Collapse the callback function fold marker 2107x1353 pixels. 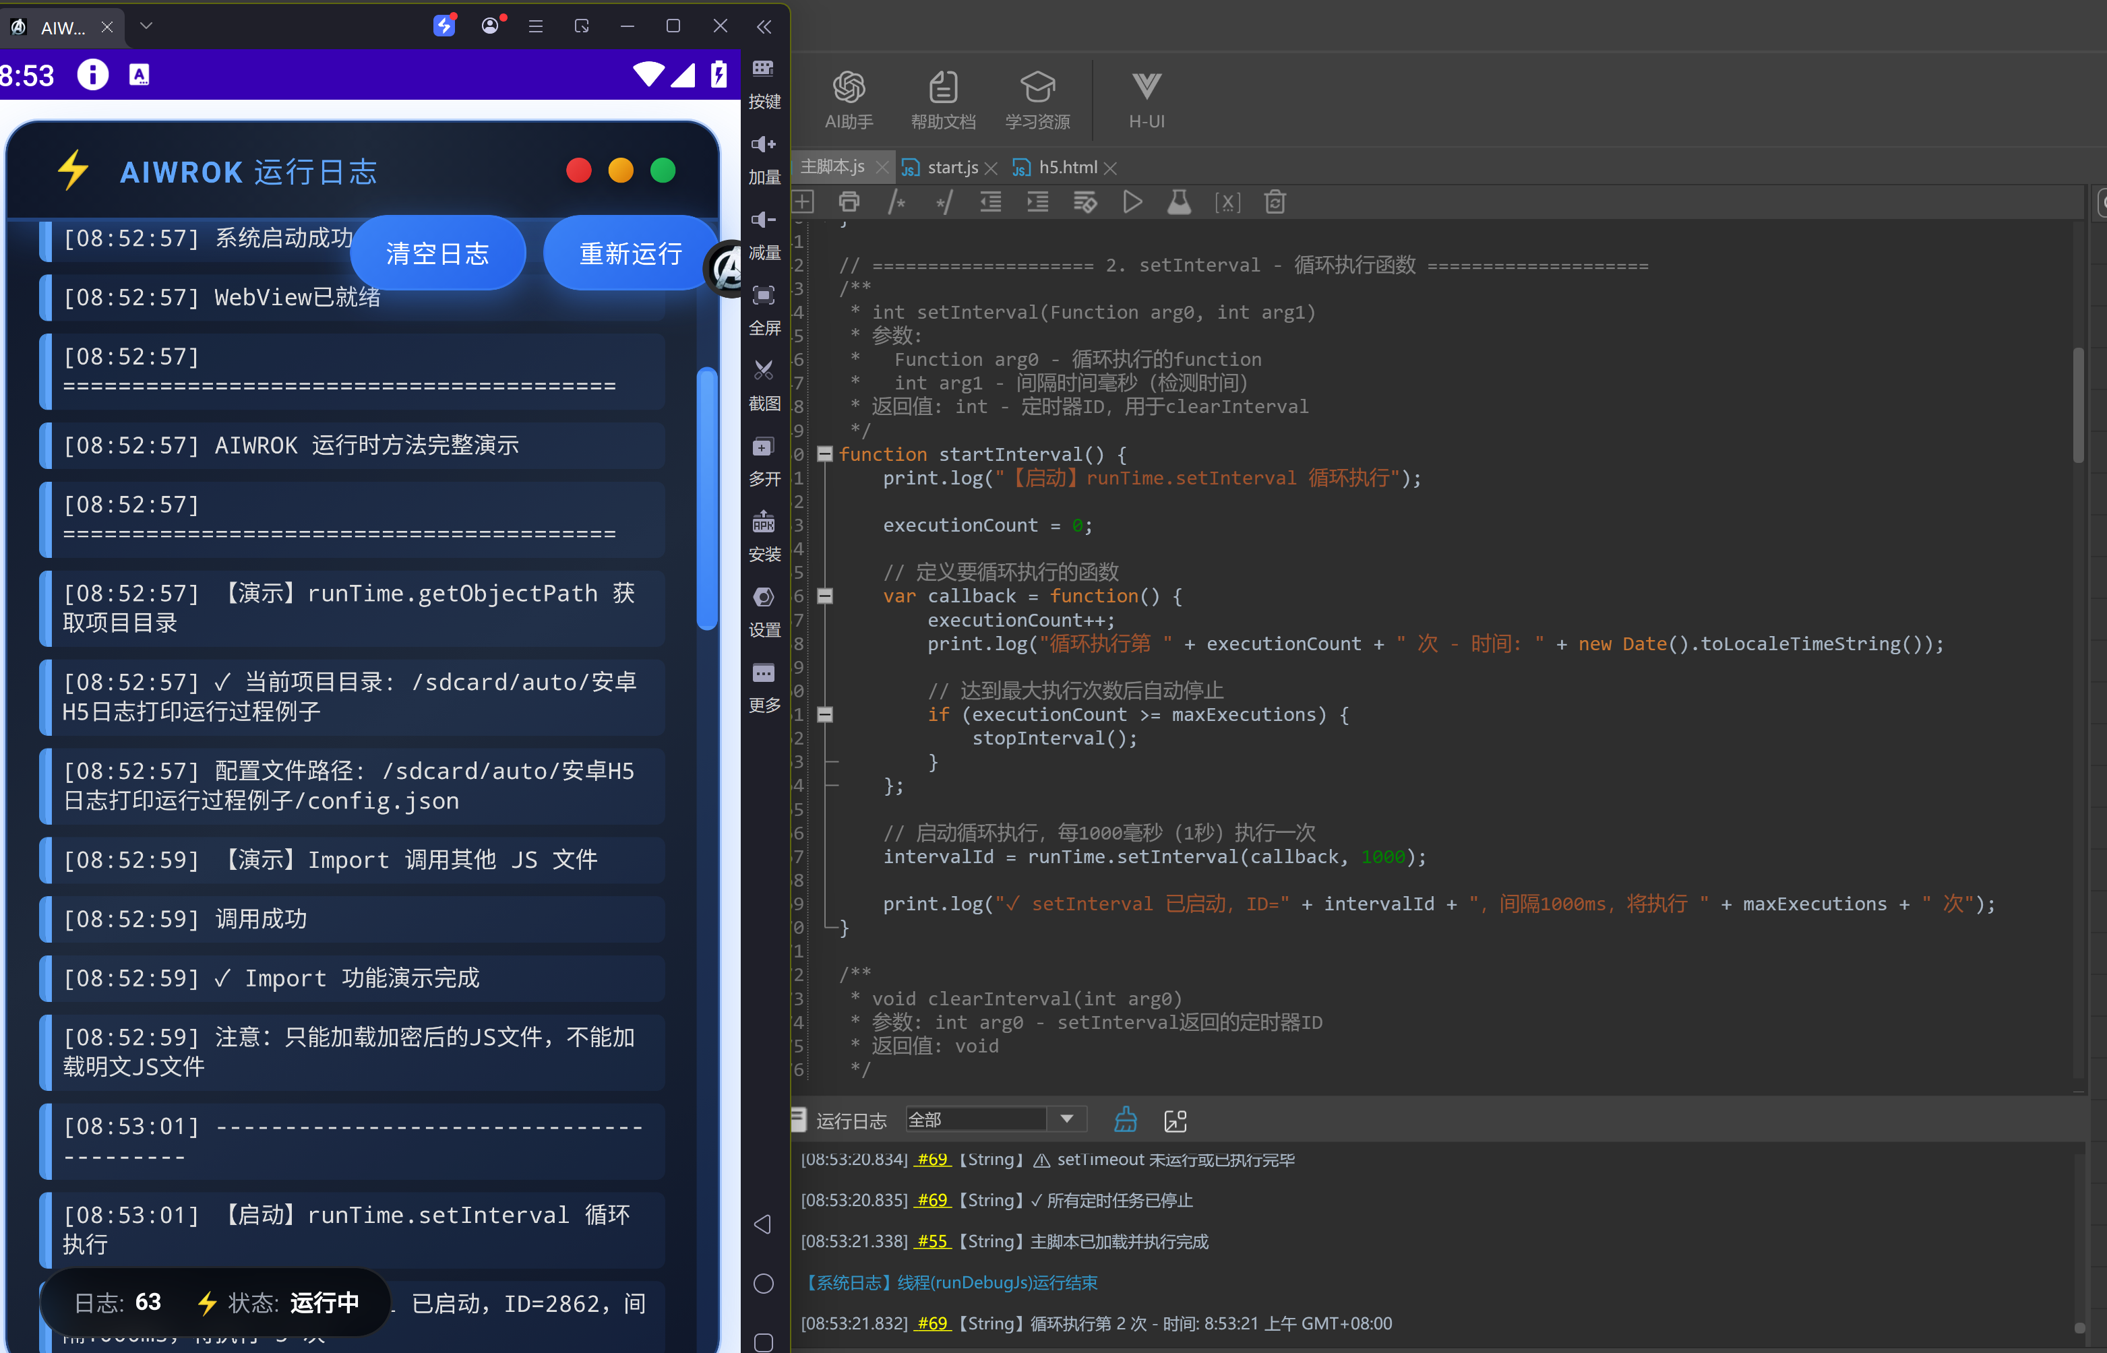click(x=824, y=596)
